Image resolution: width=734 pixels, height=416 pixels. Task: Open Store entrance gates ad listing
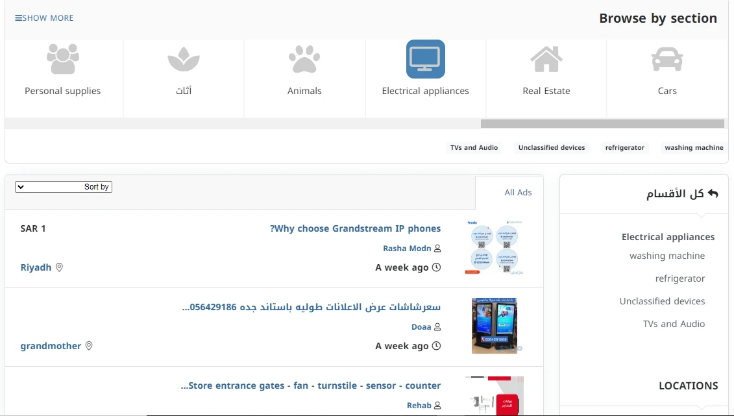click(x=311, y=385)
